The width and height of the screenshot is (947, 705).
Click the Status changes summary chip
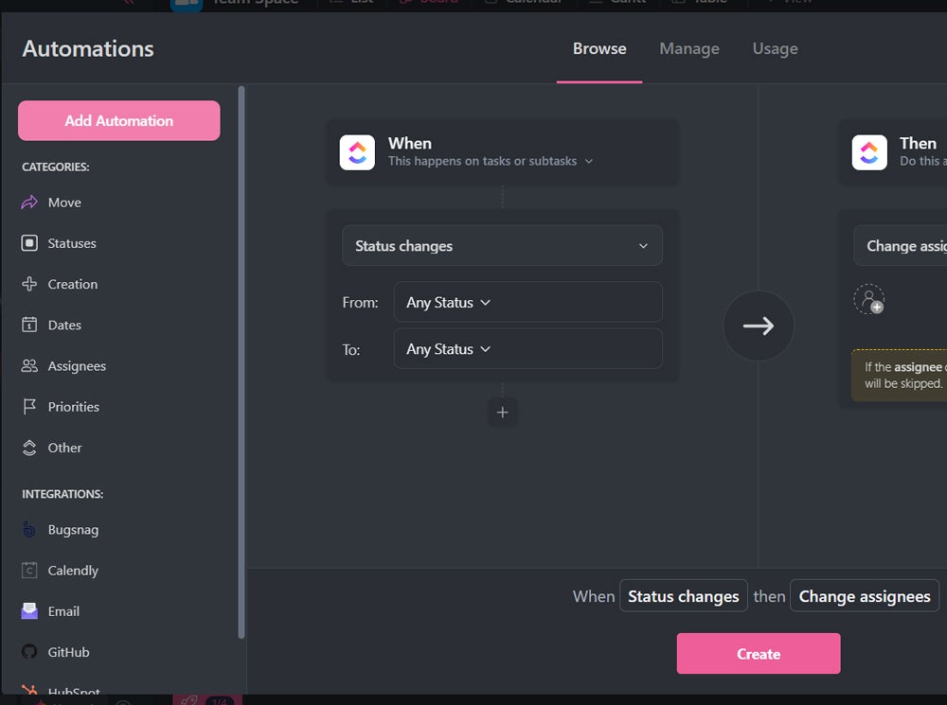[x=683, y=596]
